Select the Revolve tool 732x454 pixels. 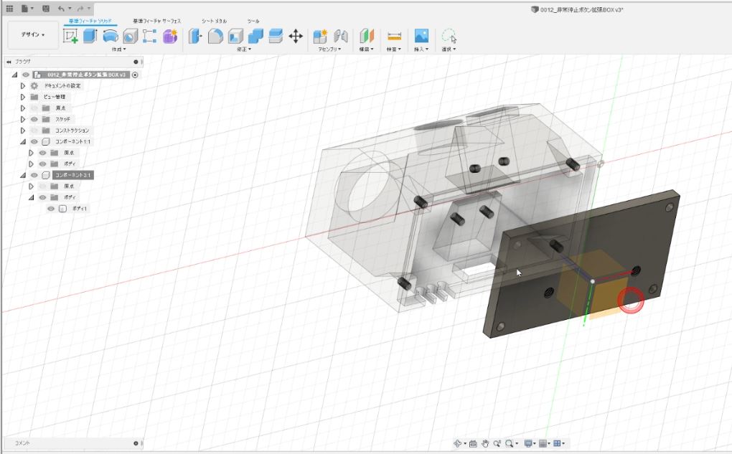pos(110,36)
